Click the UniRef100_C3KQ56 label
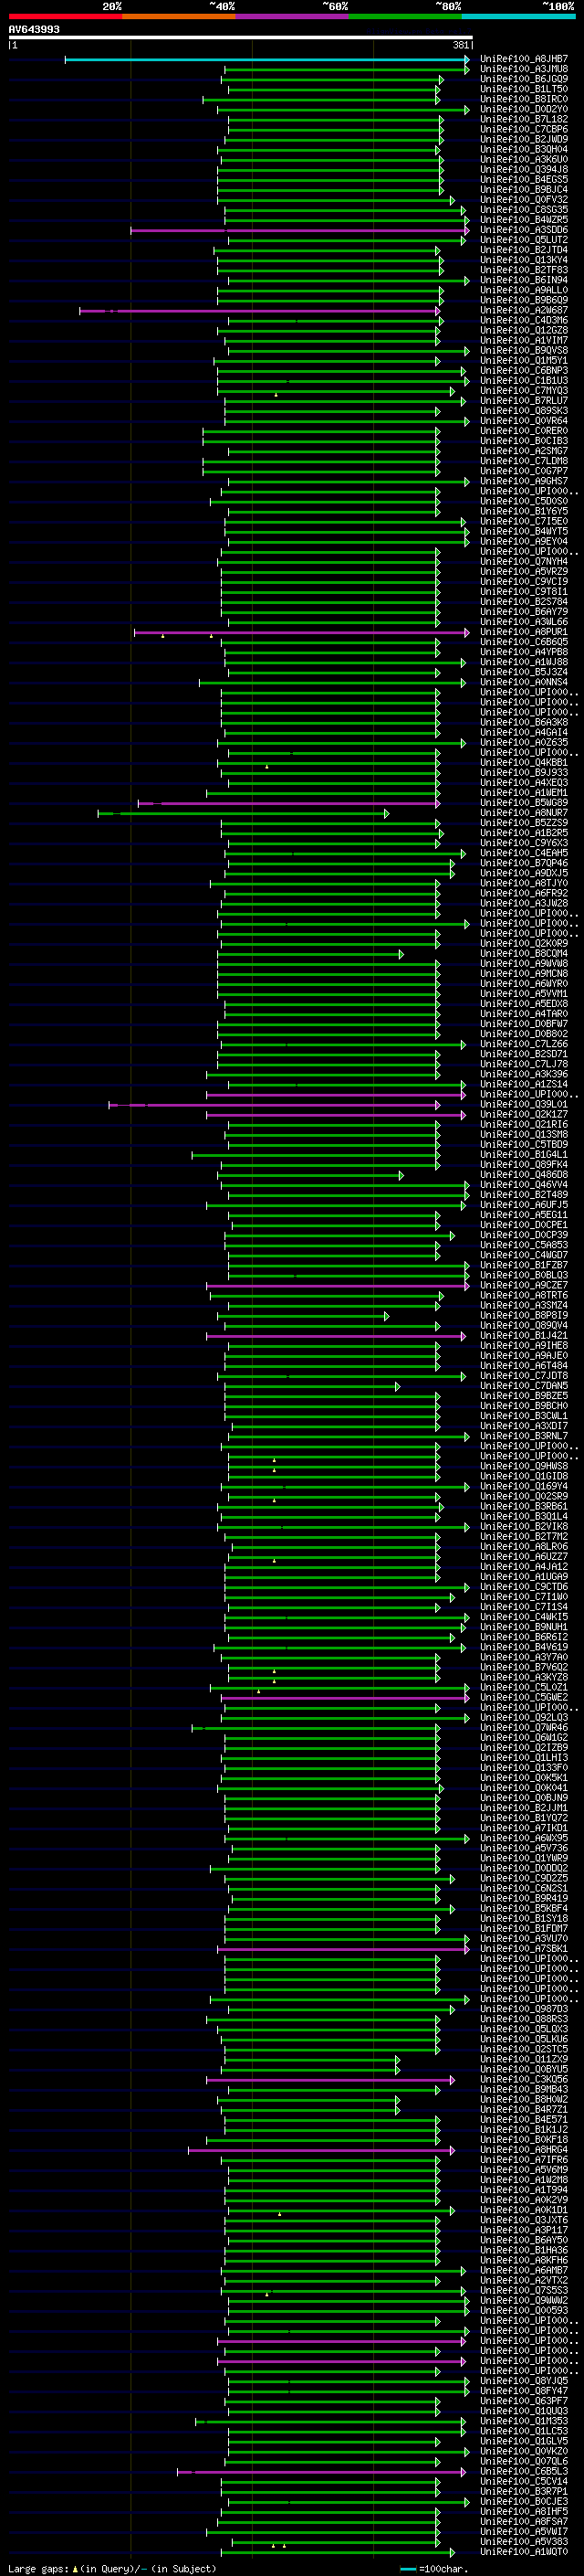Image resolution: width=584 pixels, height=2576 pixels. click(x=524, y=2079)
